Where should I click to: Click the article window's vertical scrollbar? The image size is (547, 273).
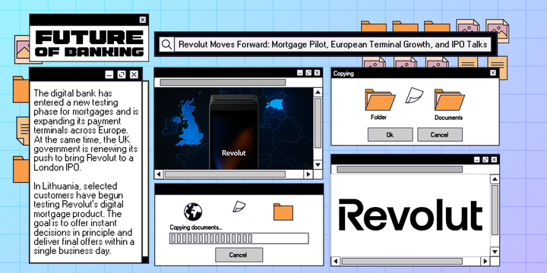point(145,171)
